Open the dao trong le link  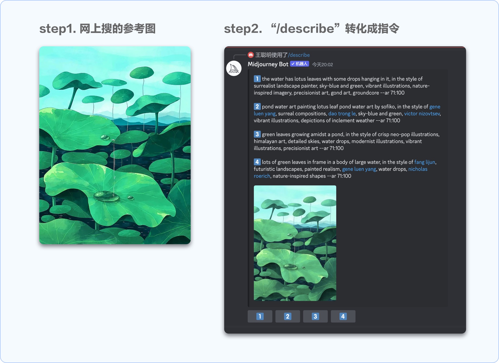point(342,114)
